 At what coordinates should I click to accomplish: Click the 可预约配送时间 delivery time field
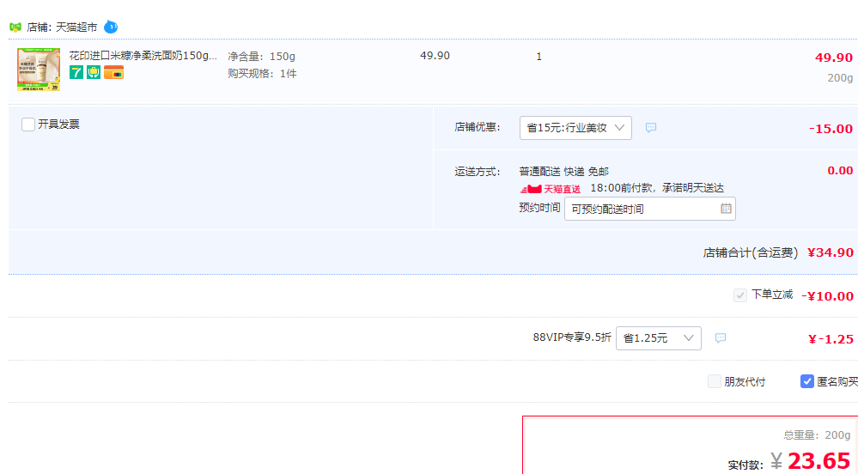pyautogui.click(x=650, y=209)
